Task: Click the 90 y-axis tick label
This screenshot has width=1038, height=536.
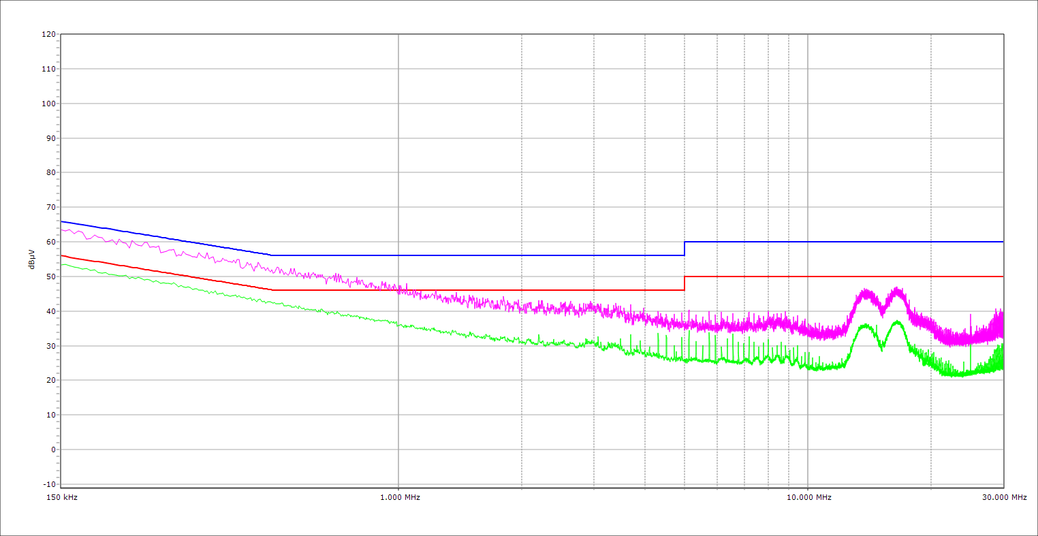Action: coord(50,138)
